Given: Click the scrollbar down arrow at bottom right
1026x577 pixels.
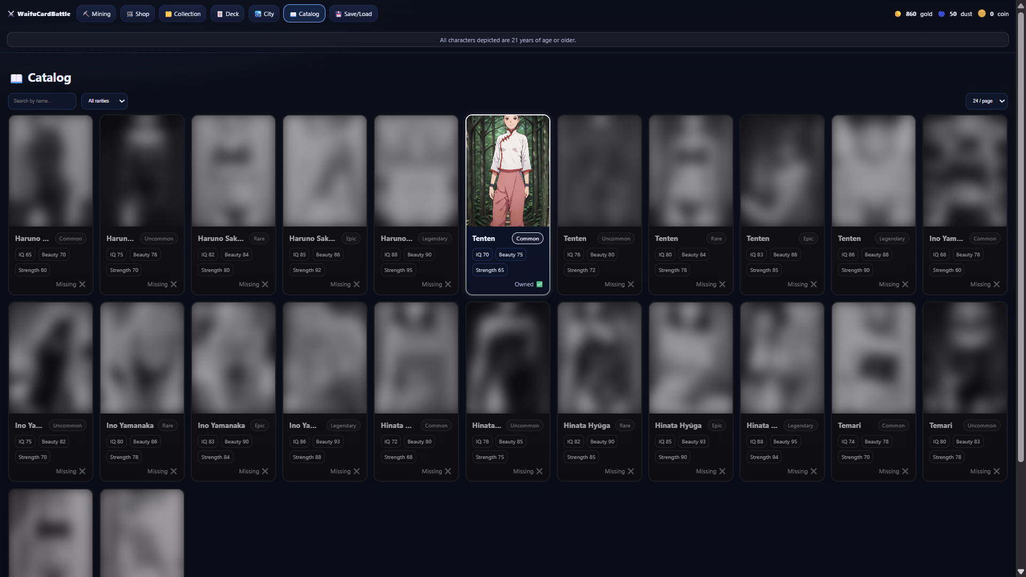Looking at the screenshot, I should pos(1021,572).
